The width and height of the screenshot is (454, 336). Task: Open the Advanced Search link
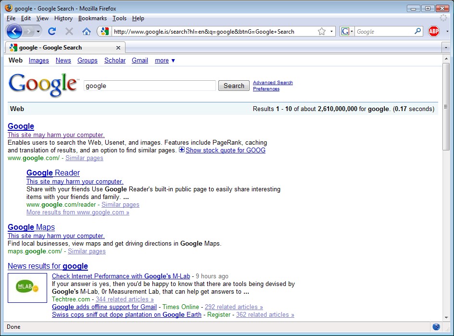pyautogui.click(x=273, y=83)
